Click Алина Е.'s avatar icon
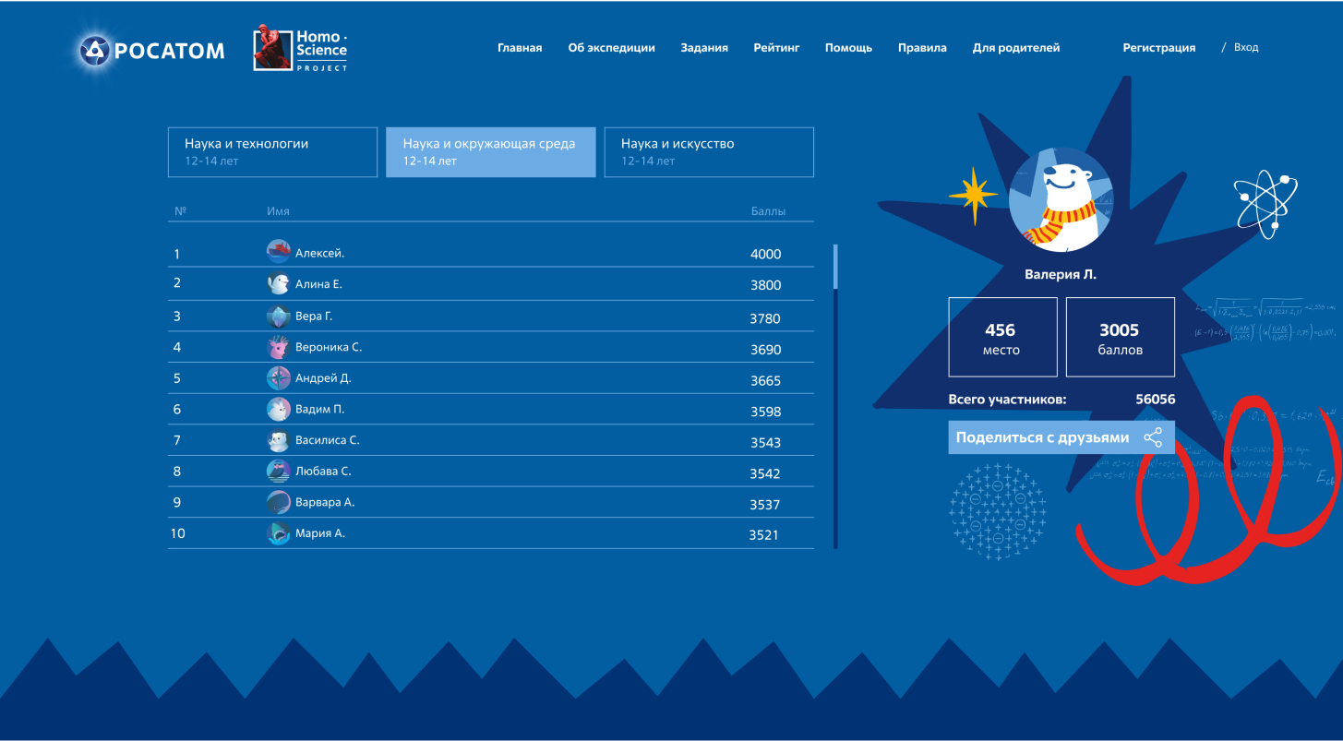The height and width of the screenshot is (741, 1343). (279, 284)
